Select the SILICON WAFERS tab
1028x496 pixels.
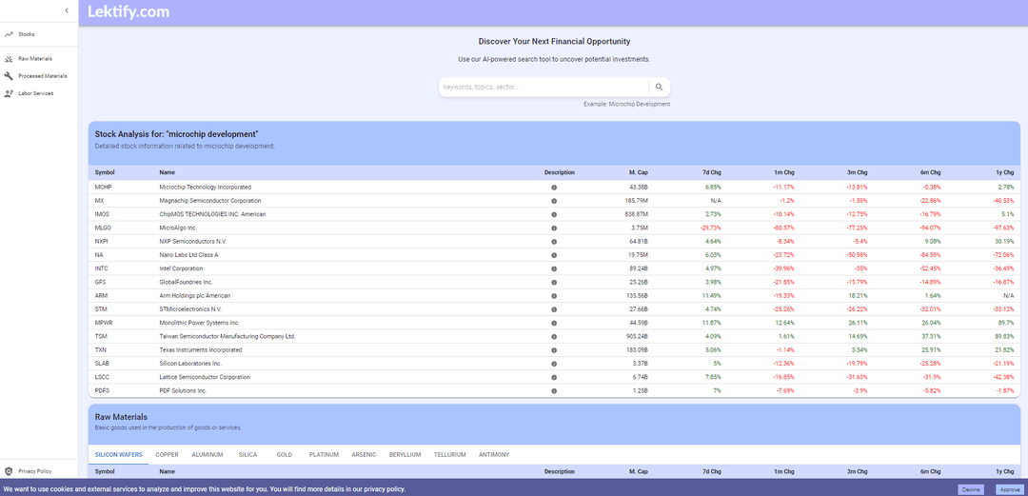click(x=119, y=455)
